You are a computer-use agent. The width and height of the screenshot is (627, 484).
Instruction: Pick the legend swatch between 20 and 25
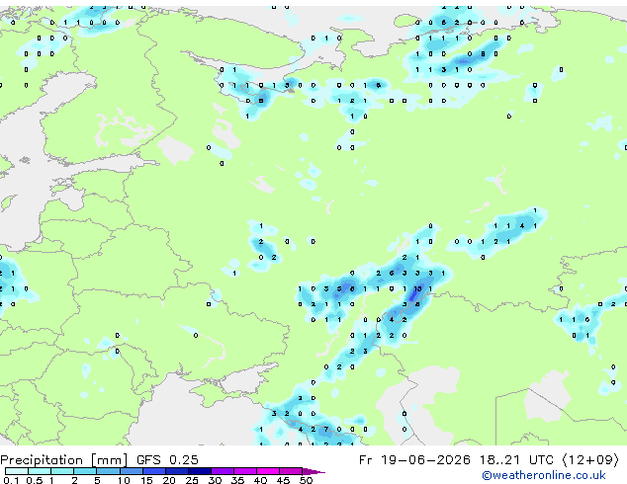177,471
